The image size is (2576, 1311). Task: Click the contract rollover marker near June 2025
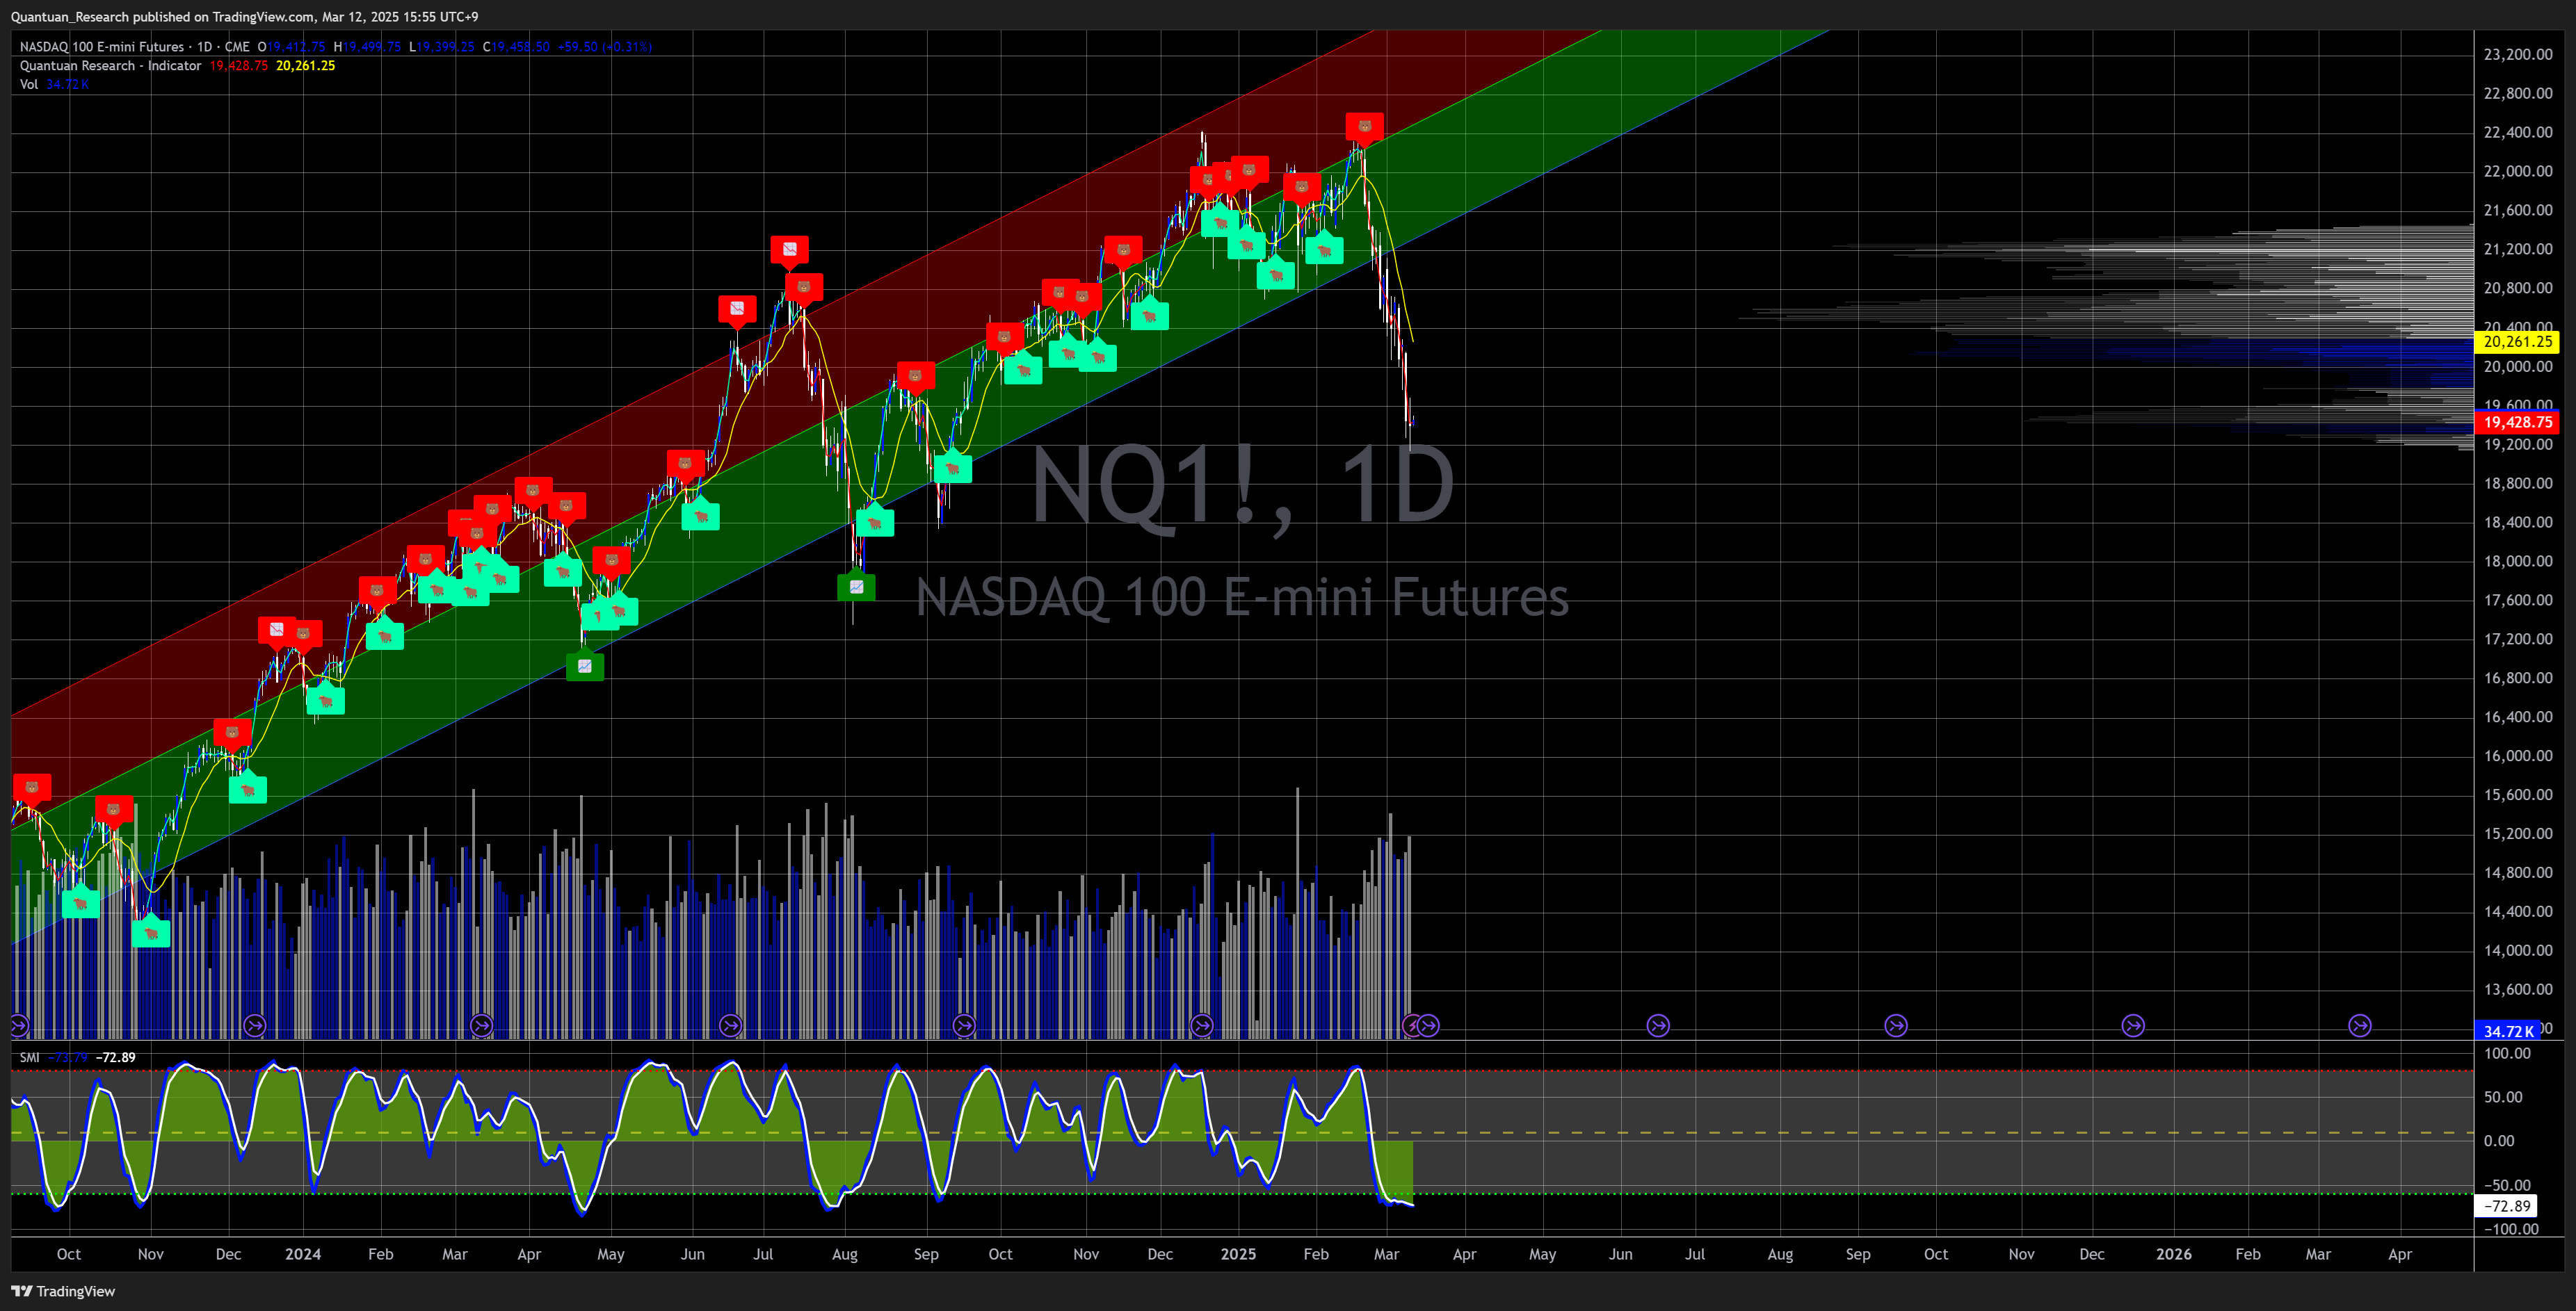(1658, 1025)
